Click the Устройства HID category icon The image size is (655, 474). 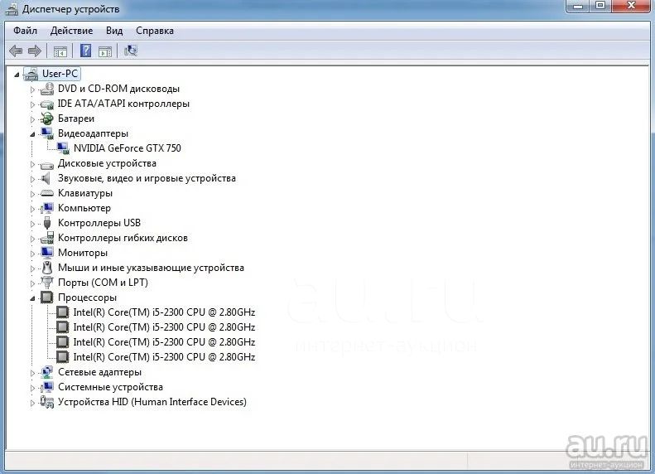pyautogui.click(x=46, y=402)
